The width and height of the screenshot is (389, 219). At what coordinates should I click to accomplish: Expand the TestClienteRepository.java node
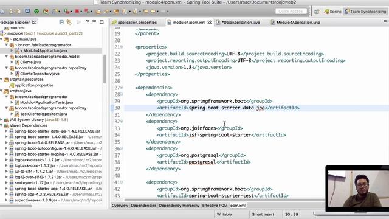click(x=12, y=114)
